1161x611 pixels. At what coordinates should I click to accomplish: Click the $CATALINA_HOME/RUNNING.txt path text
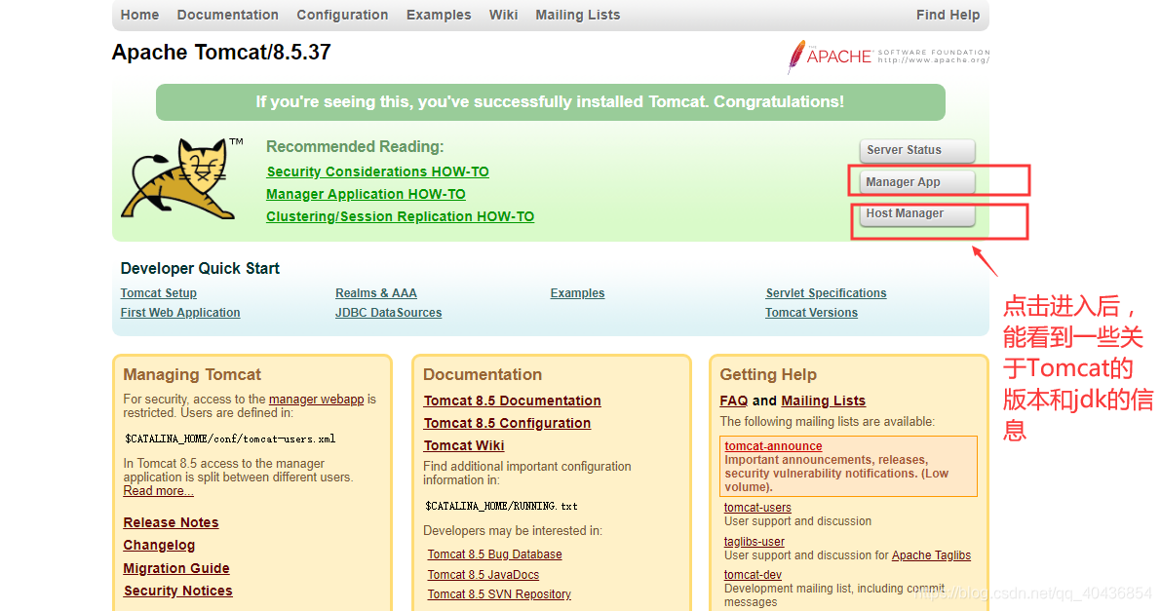pos(501,506)
